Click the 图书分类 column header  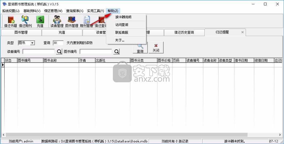pos(144,60)
